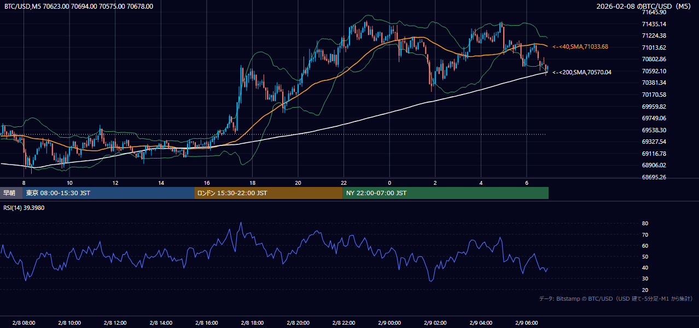
Task: Click the BTC/USD,M5 OHLC header text
Action: point(79,7)
